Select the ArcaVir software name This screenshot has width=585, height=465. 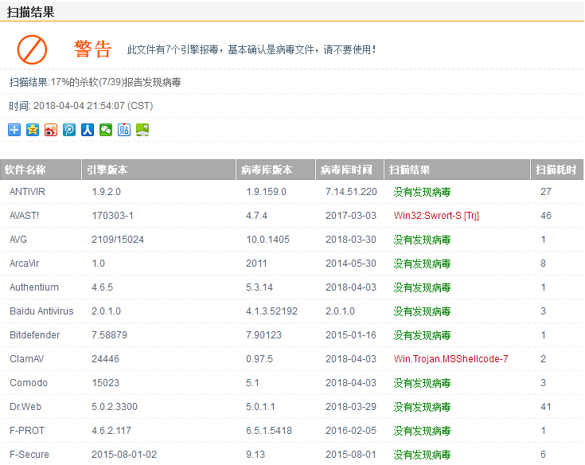[x=24, y=264]
